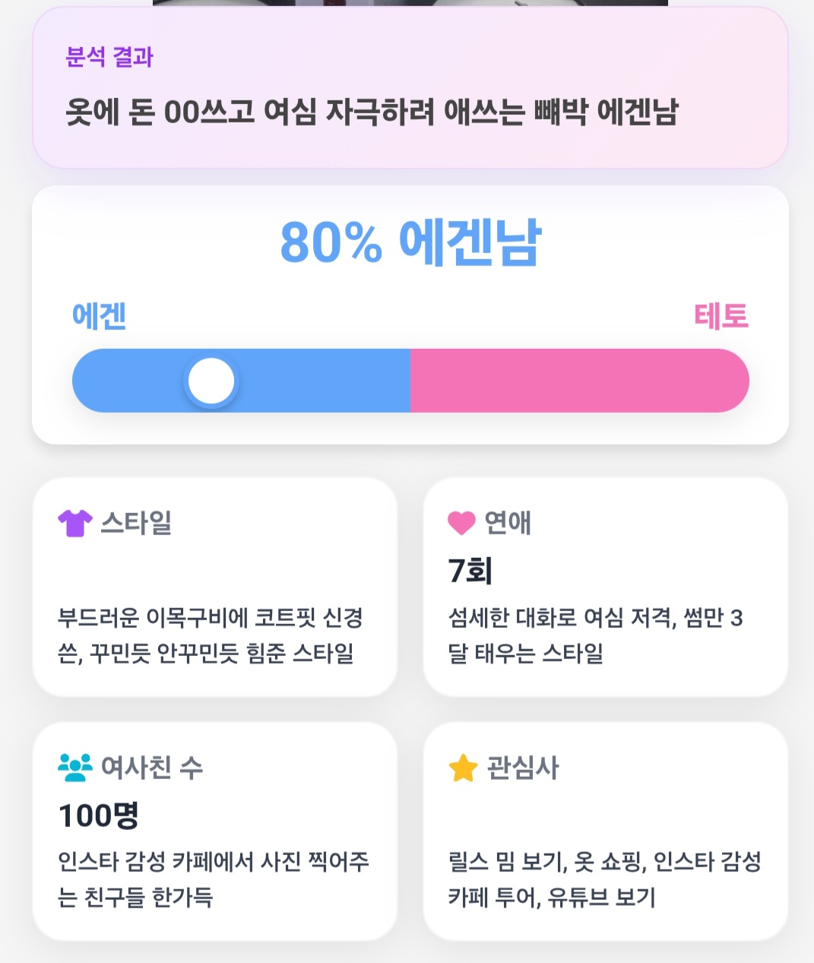
Task: Click the pink heart 연애 icon
Action: click(461, 523)
